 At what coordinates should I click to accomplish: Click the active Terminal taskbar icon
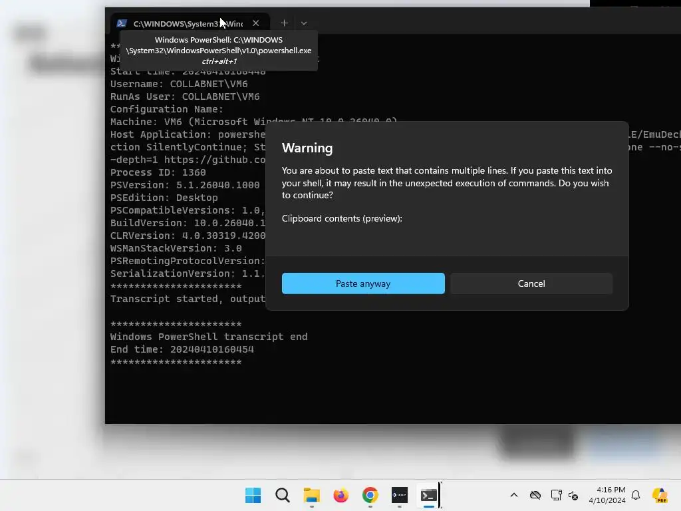point(429,495)
